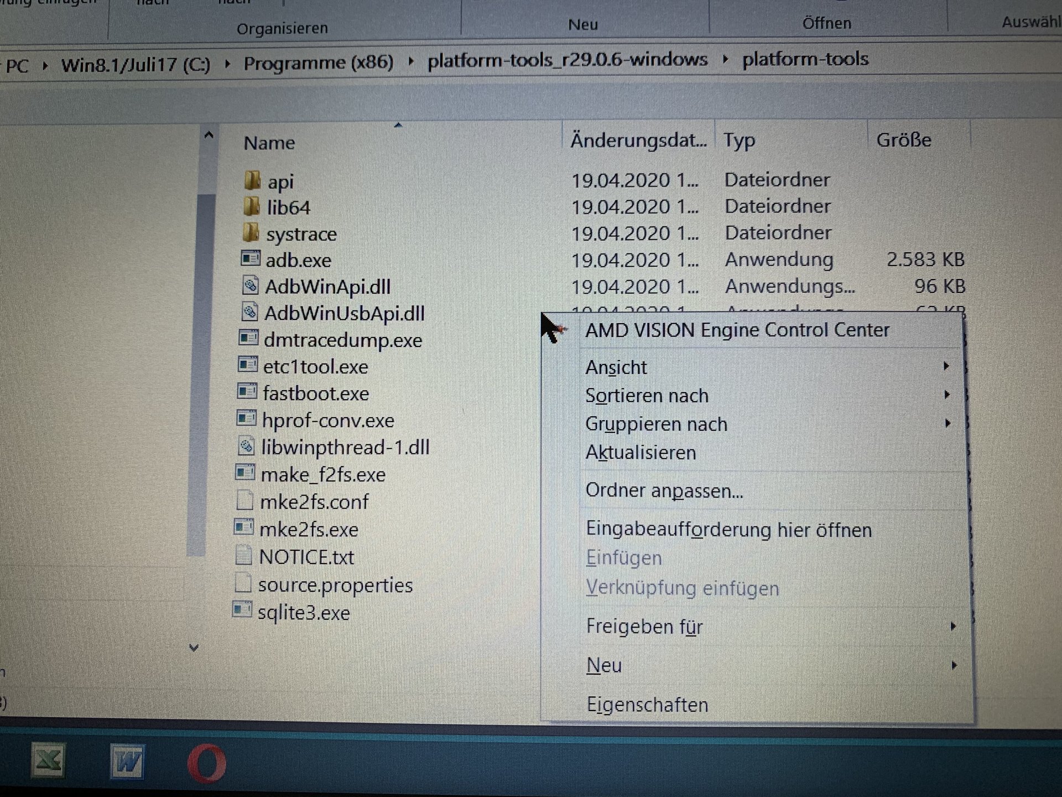This screenshot has width=1062, height=797.
Task: Click the navigation pane scroll down arrow
Action: 194,647
